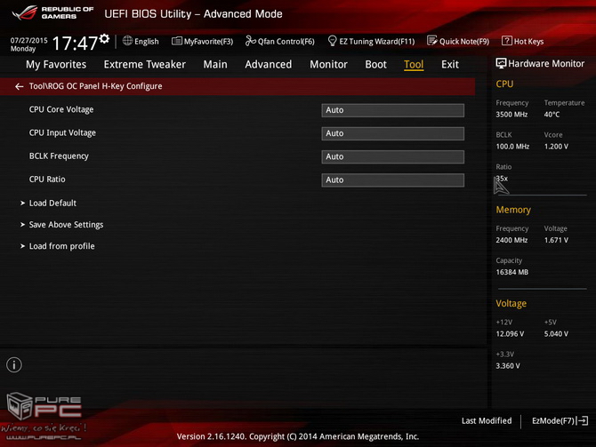Click the 3500 MHz CPU frequency value
This screenshot has width=596, height=447.
click(x=511, y=115)
